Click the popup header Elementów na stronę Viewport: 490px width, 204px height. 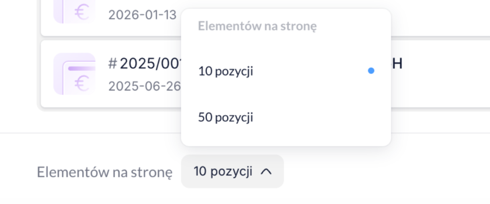point(257,26)
